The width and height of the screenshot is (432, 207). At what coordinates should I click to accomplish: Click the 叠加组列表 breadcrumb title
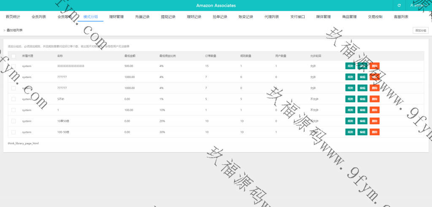tap(15, 30)
